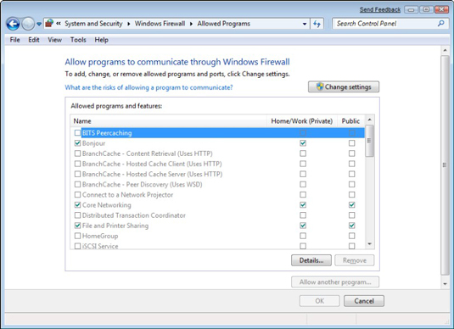
Task: Click the search magnifier icon
Action: pyautogui.click(x=440, y=24)
